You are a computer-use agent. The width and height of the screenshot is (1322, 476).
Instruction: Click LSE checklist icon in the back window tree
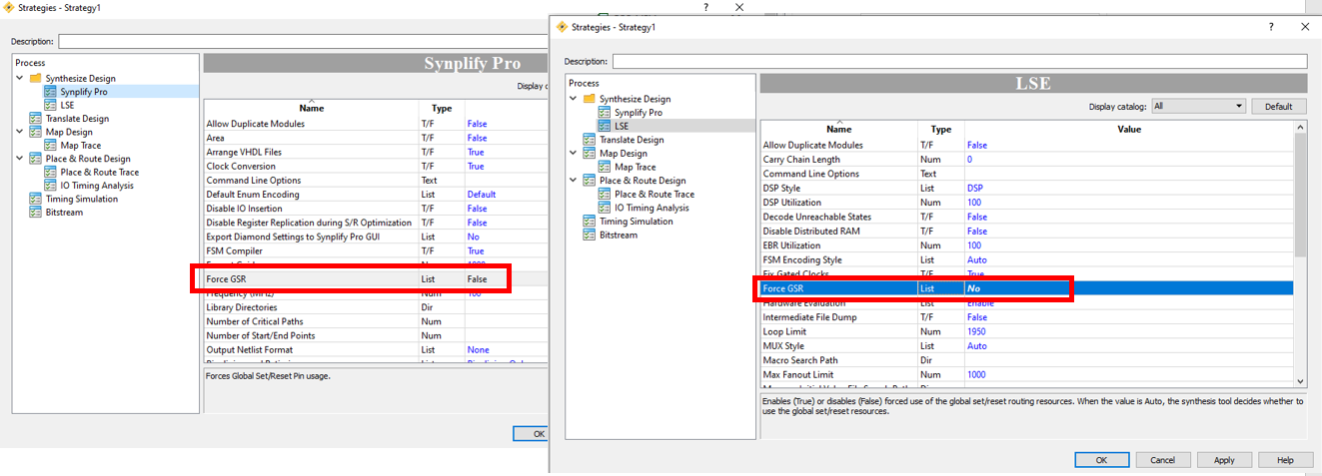[x=50, y=105]
